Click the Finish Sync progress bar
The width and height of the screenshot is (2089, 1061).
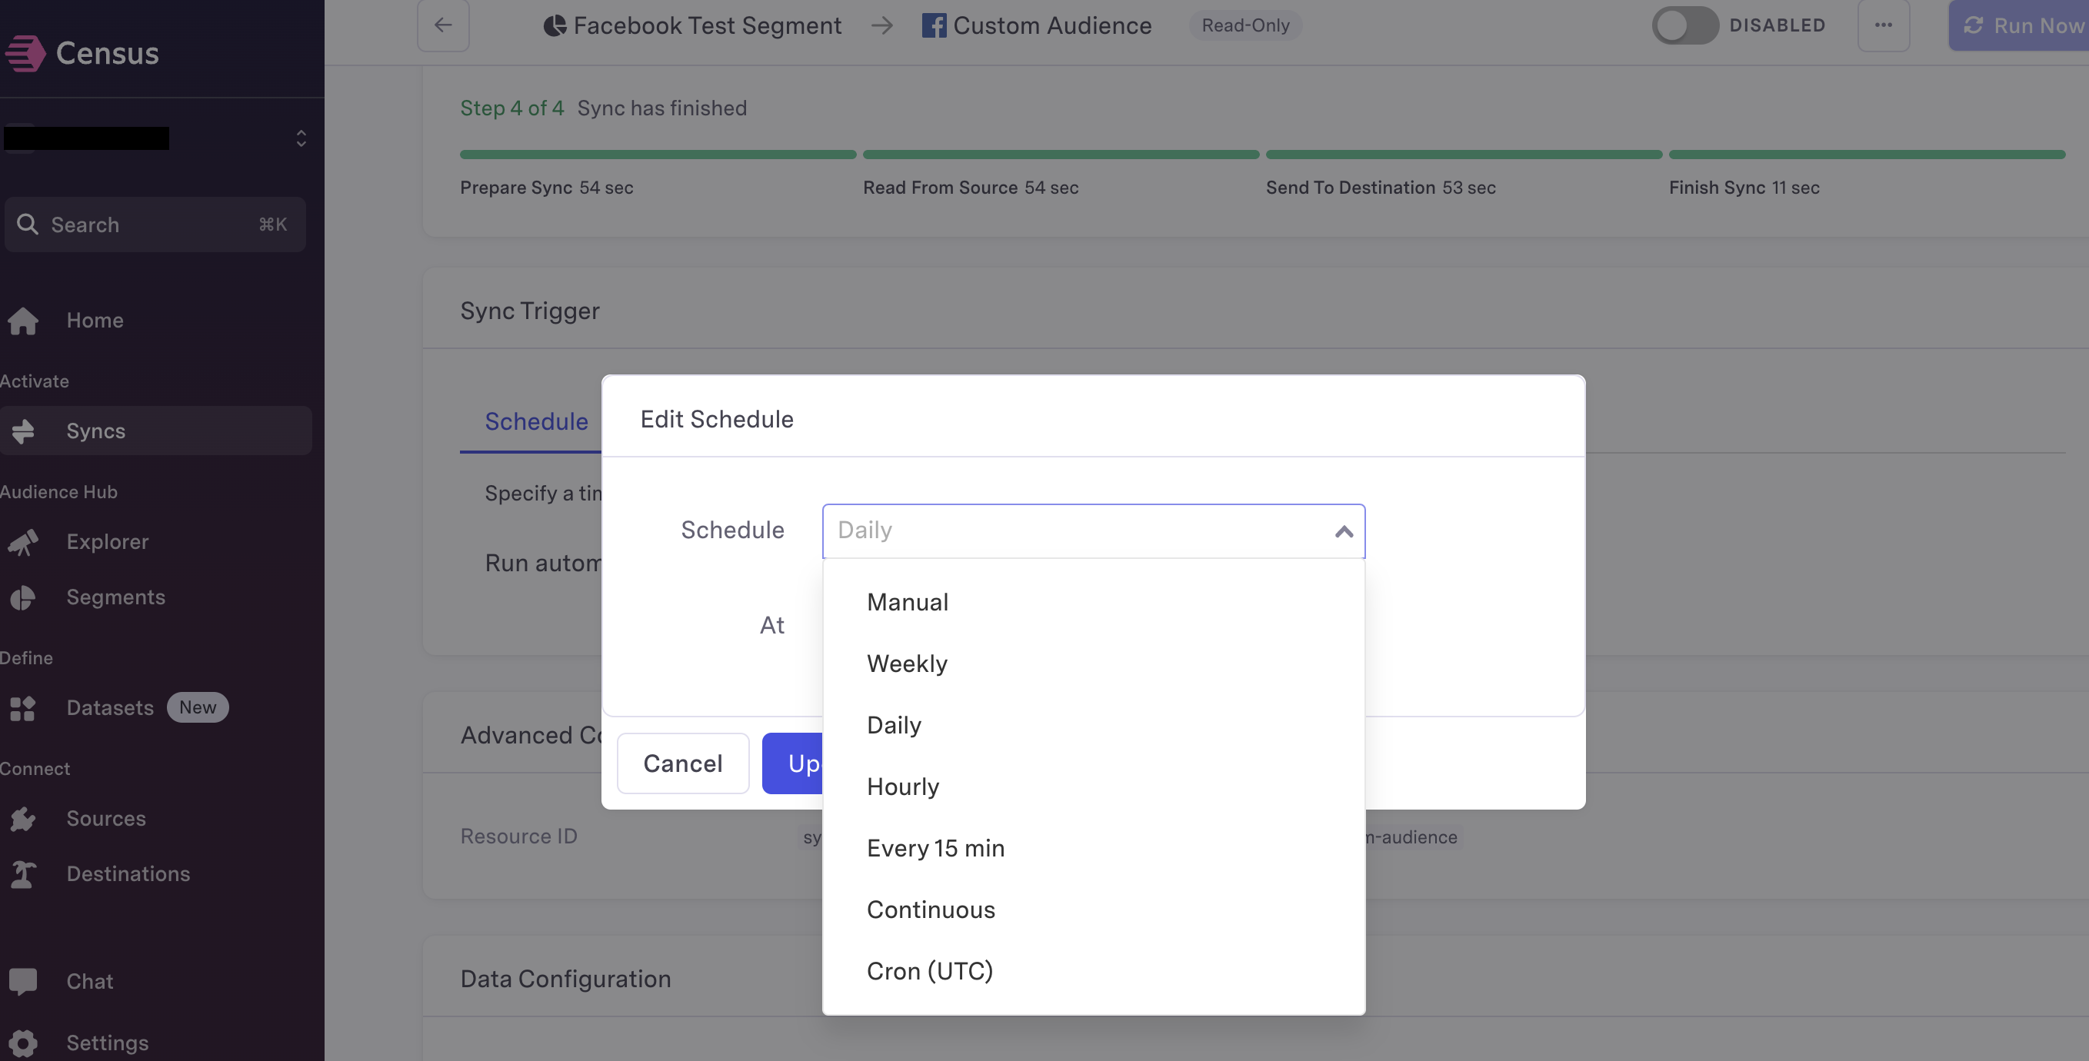(x=1867, y=154)
